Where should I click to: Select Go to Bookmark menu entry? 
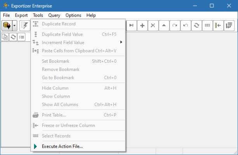point(78,77)
